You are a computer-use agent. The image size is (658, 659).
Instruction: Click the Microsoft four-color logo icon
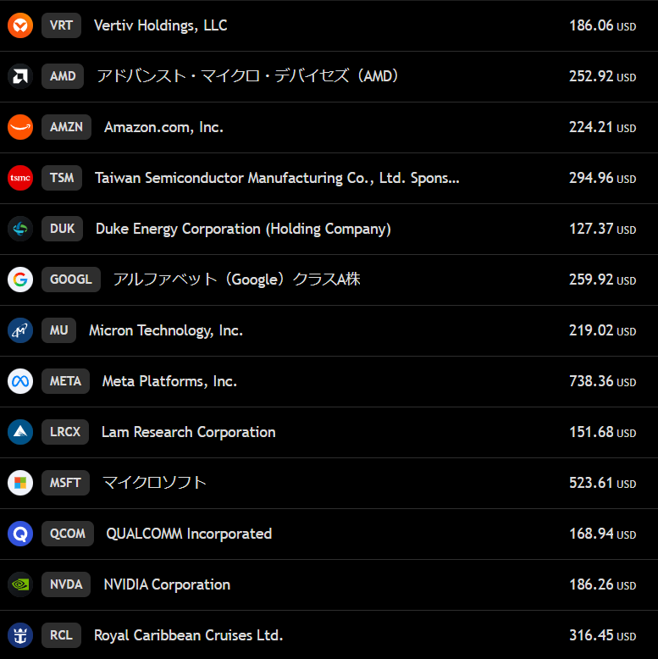[x=20, y=483]
